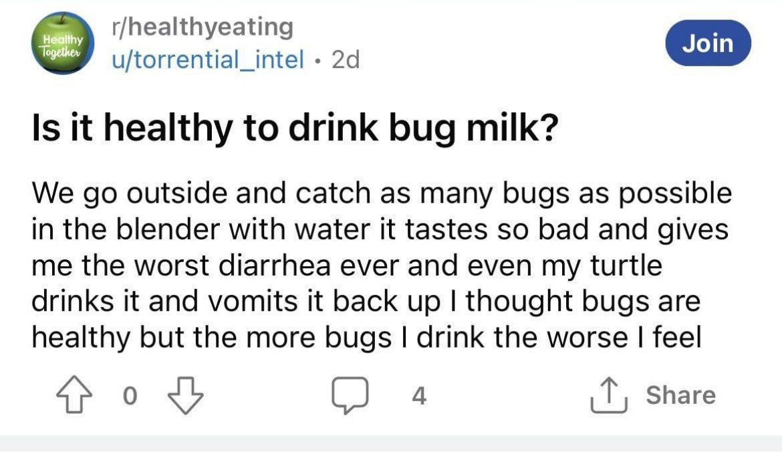The height and width of the screenshot is (452, 782).
Task: Click the share arrow icon
Action: [x=606, y=396]
